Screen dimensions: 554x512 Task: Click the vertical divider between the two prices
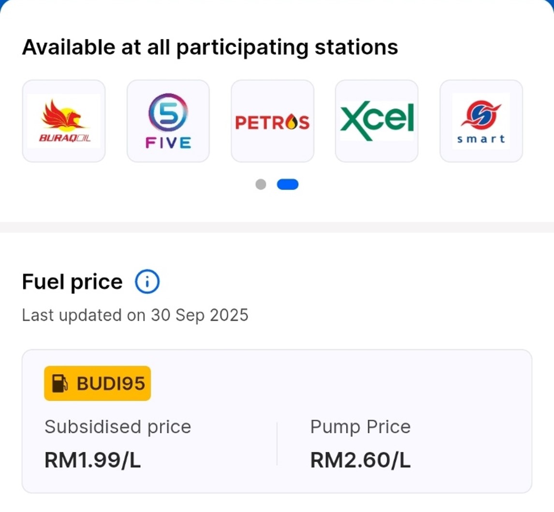tap(277, 444)
